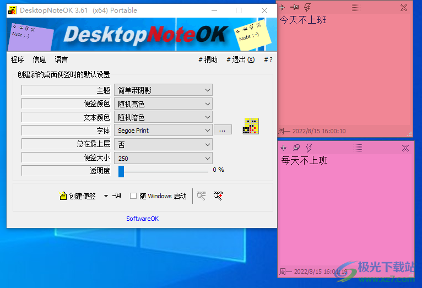422x288 pixels.
Task: Open the 程序 menu
Action: (18, 59)
